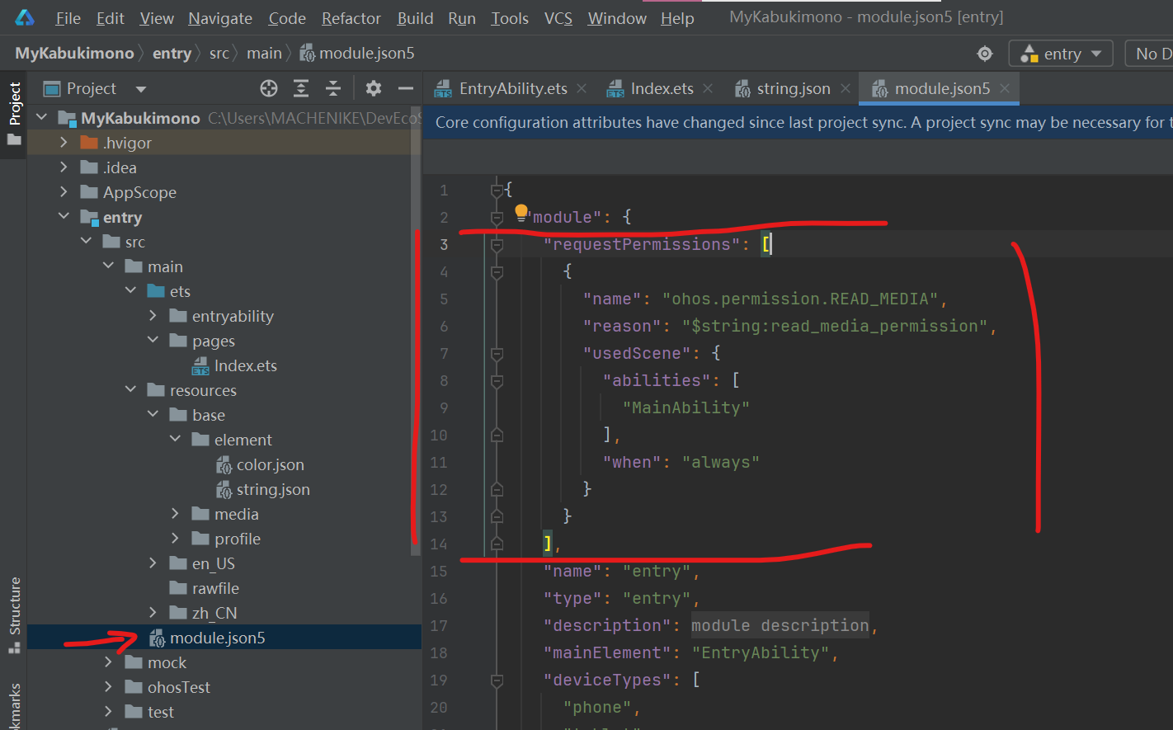
Task: Expand the .hvigor folder
Action: (64, 143)
